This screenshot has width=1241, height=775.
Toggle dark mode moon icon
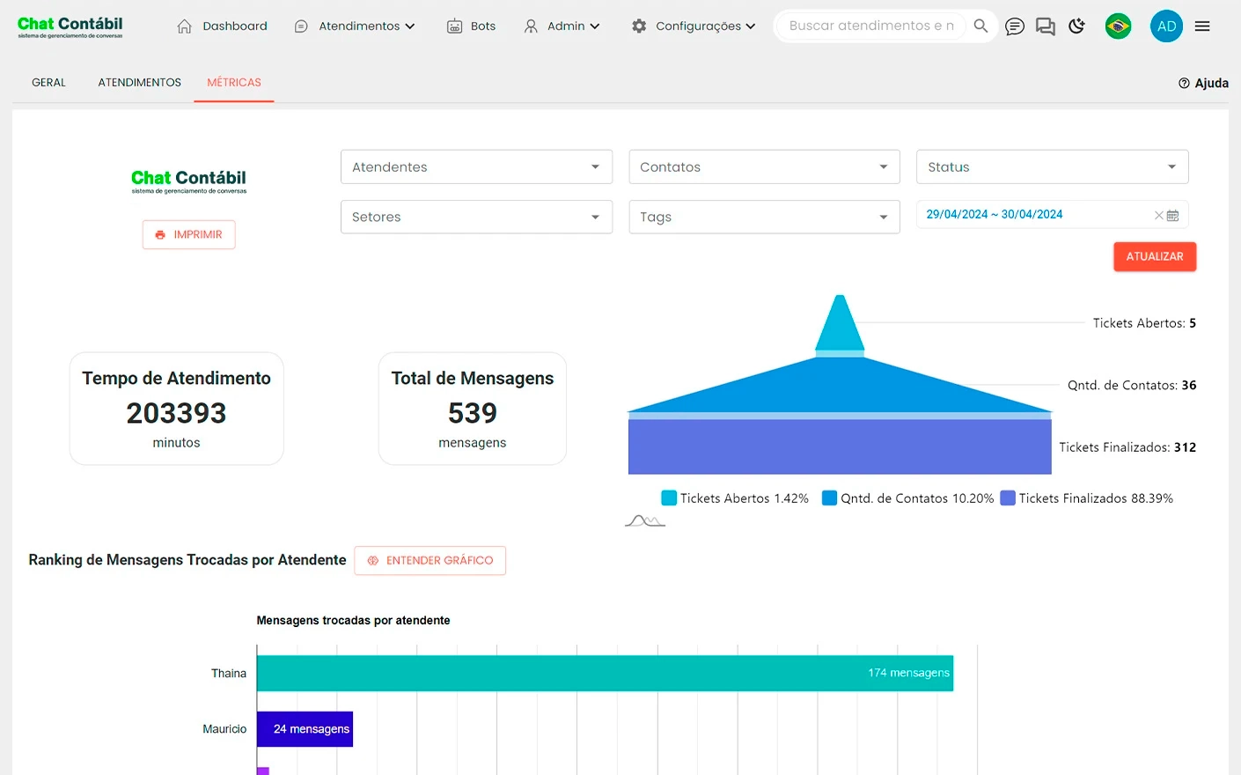click(x=1076, y=26)
